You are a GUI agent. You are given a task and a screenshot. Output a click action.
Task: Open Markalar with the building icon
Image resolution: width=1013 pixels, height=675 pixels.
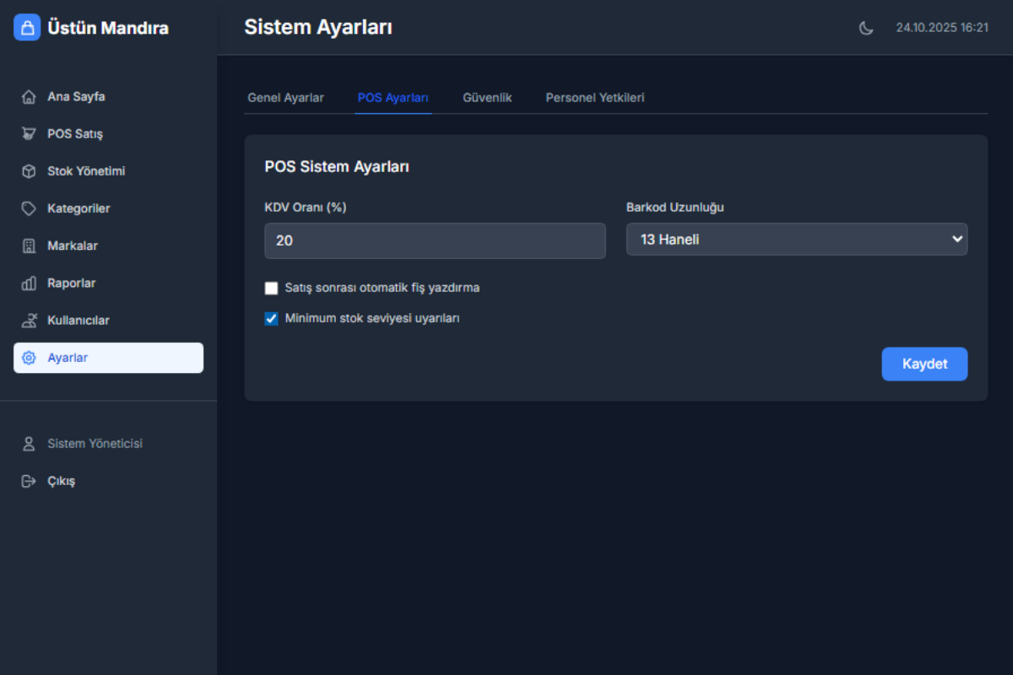tap(28, 246)
